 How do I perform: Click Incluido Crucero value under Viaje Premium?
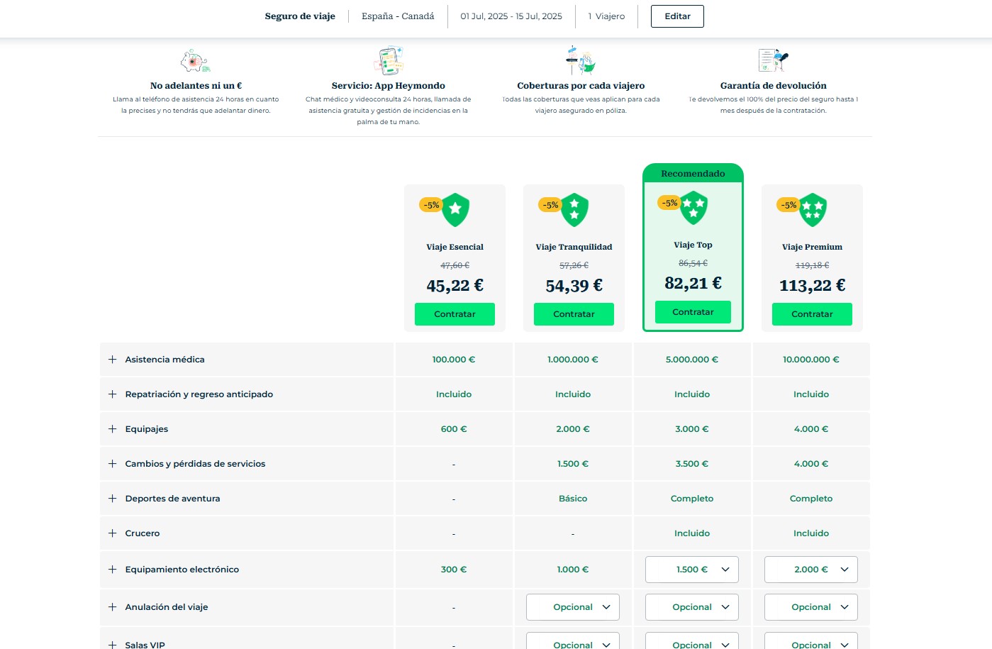tap(811, 533)
